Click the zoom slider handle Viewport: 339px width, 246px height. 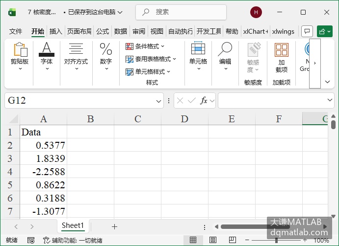[276, 240]
